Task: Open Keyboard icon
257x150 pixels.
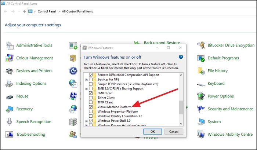Action: point(201,85)
